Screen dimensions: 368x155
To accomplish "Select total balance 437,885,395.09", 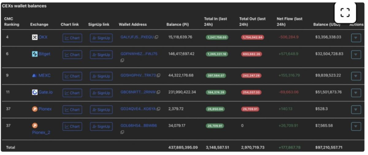I will pos(183,147).
